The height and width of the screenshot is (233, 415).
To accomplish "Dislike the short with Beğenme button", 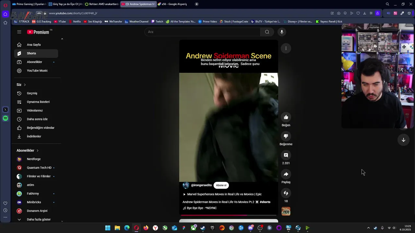I will [x=286, y=136].
